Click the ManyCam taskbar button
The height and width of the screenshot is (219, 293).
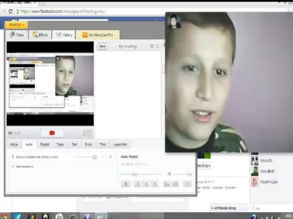[x=101, y=216]
